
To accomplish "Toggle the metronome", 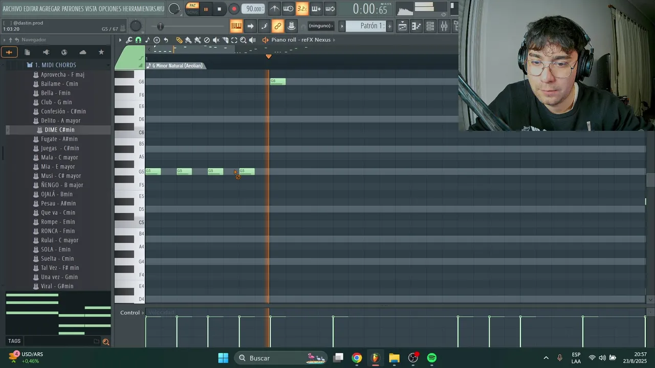I will (x=275, y=9).
